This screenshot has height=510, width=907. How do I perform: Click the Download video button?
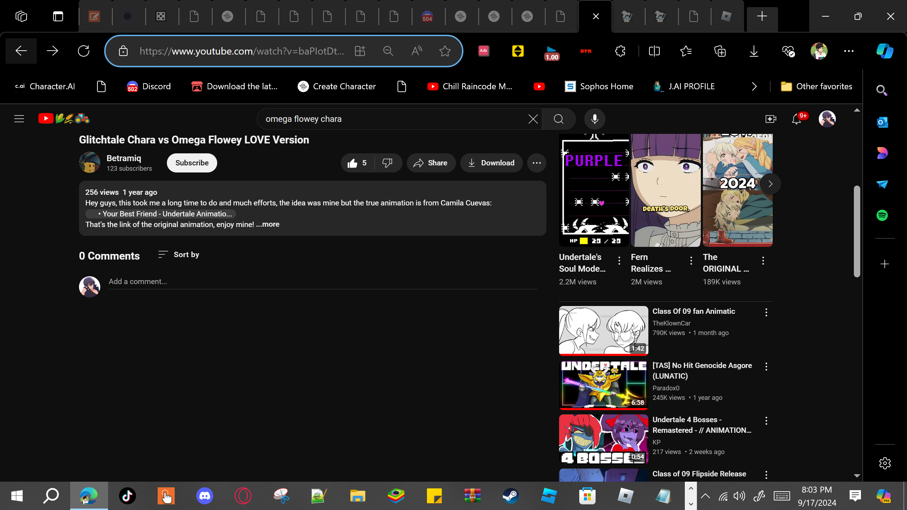491,163
